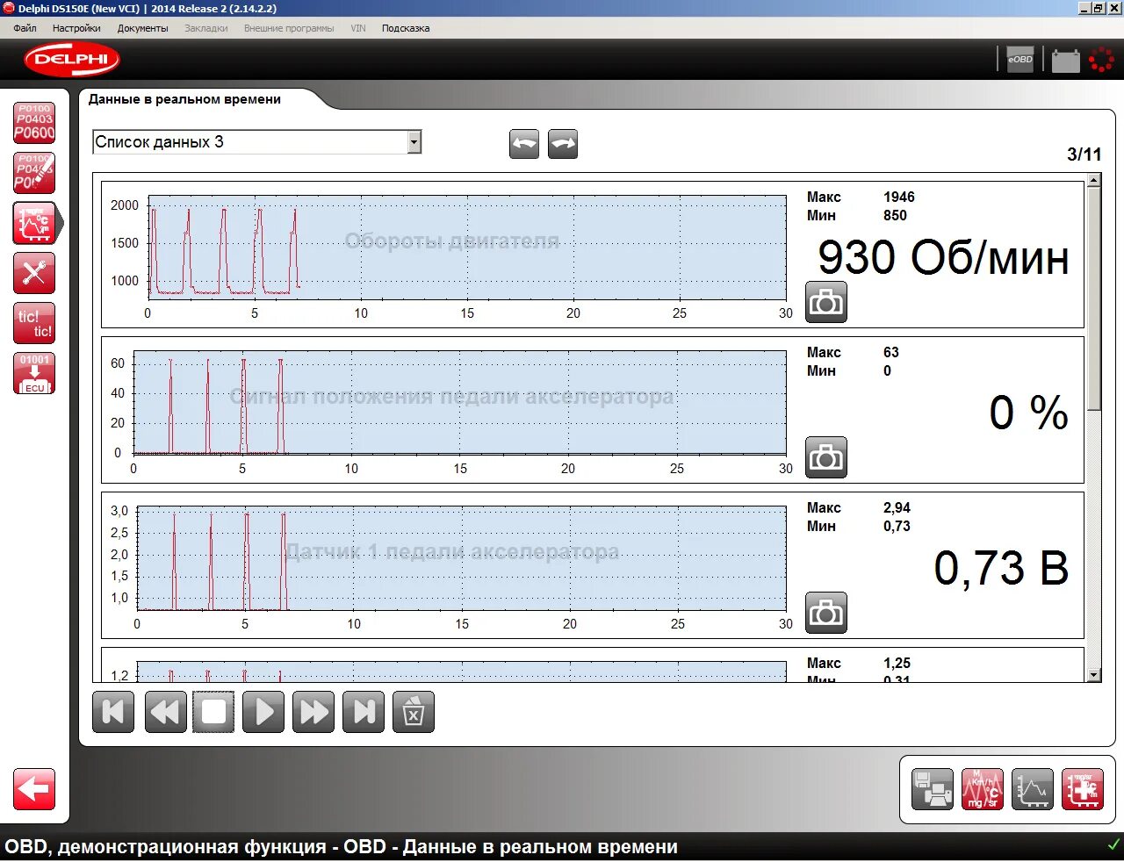
Task: Click the Мин 0,73 reading
Action: click(x=859, y=526)
